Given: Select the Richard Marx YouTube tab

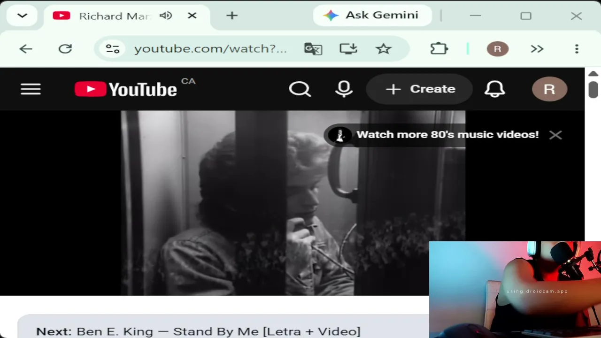Looking at the screenshot, I should pyautogui.click(x=127, y=16).
